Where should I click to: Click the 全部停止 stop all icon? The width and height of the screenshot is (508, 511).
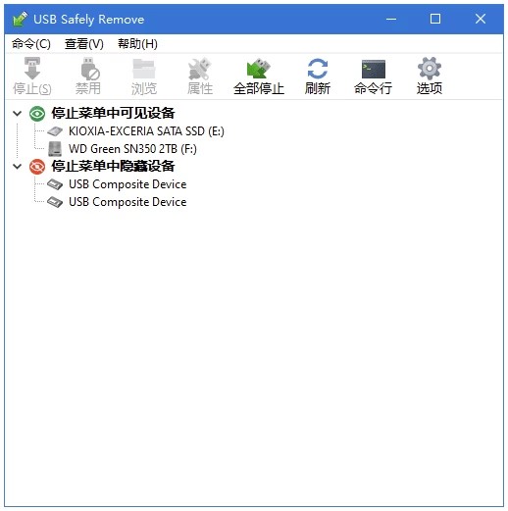(258, 69)
